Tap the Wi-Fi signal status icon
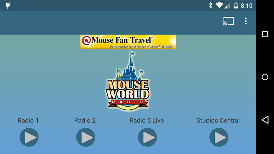274x154 pixels. click(x=219, y=5)
